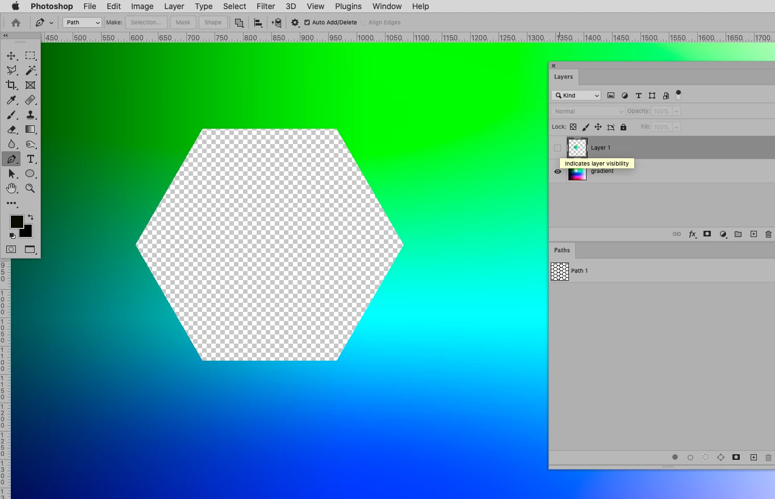
Task: Hide the gradient layer eye icon
Action: tap(558, 171)
